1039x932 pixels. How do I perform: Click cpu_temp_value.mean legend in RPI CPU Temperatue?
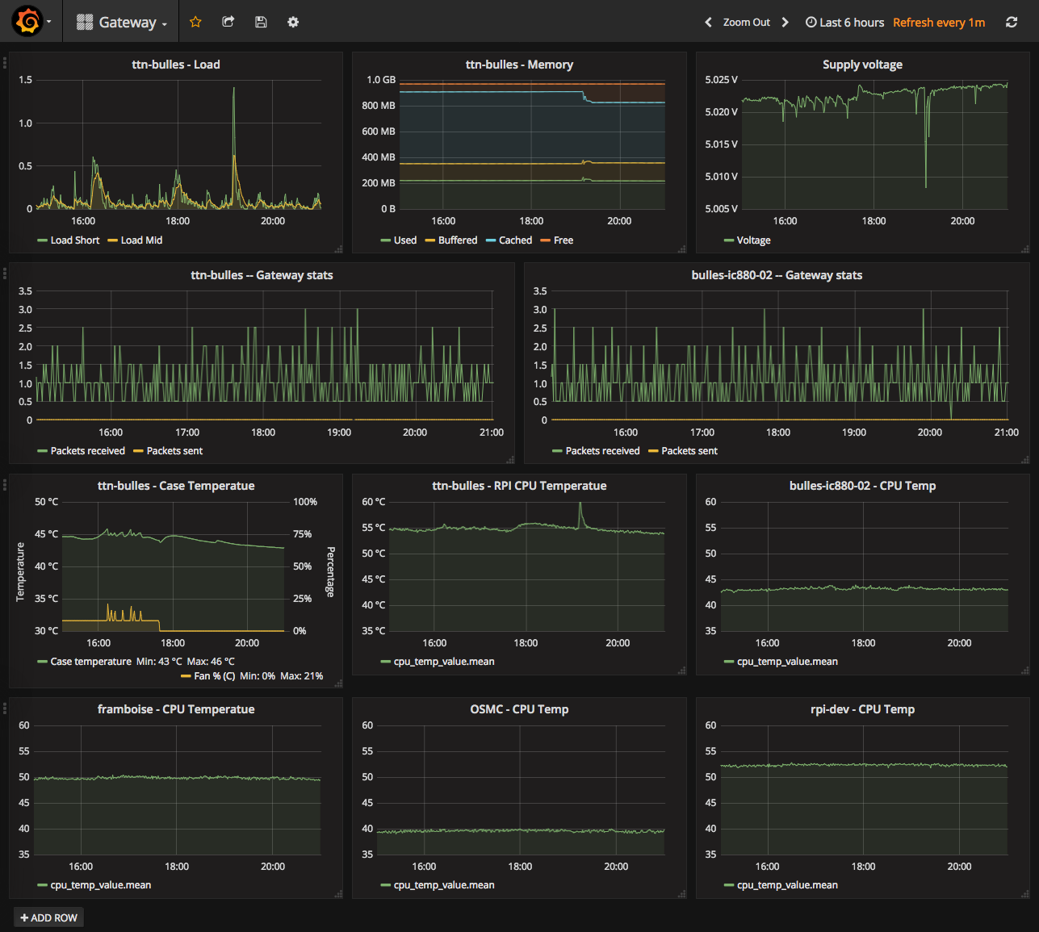pos(444,662)
